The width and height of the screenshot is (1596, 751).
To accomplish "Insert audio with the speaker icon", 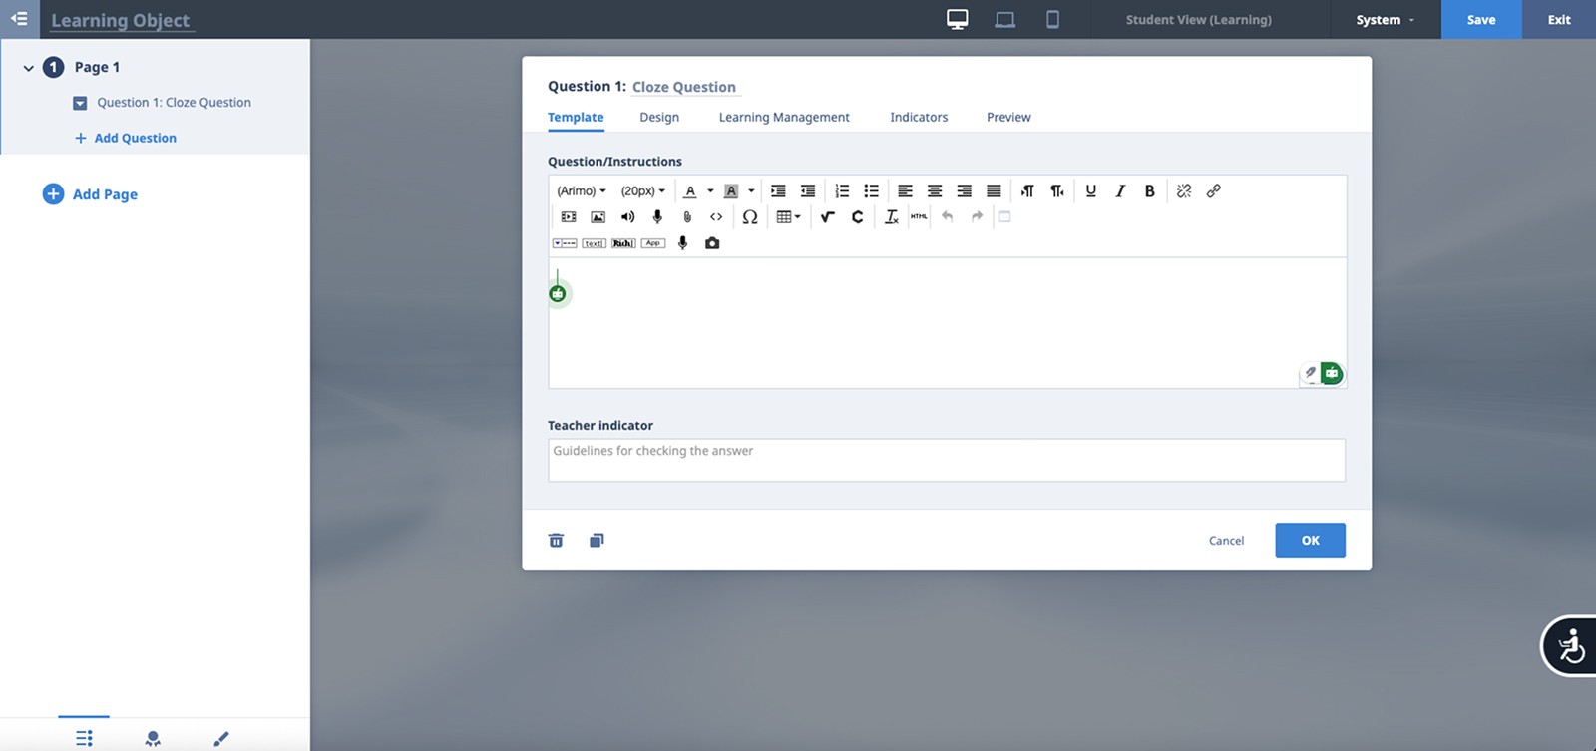I will [627, 216].
